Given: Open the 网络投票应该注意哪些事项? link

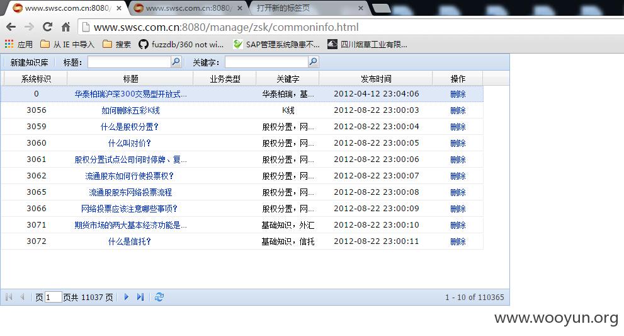Looking at the screenshot, I should tap(129, 209).
